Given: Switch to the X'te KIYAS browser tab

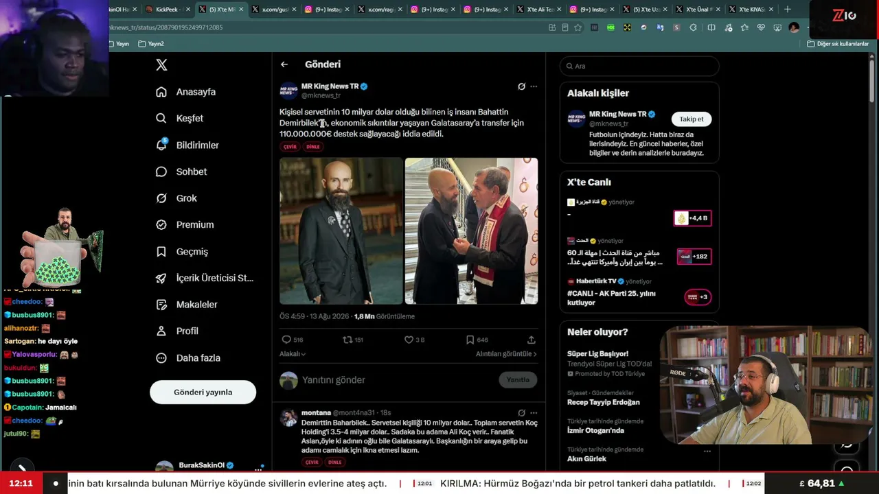Looking at the screenshot, I should click(x=751, y=10).
